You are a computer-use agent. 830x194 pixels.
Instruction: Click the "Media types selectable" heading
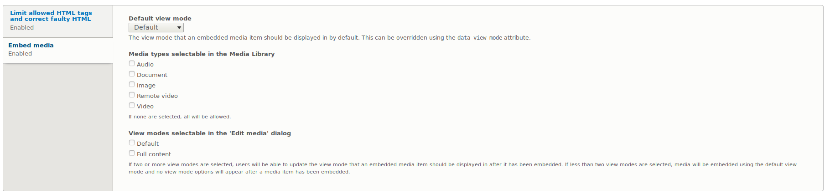click(x=201, y=54)
